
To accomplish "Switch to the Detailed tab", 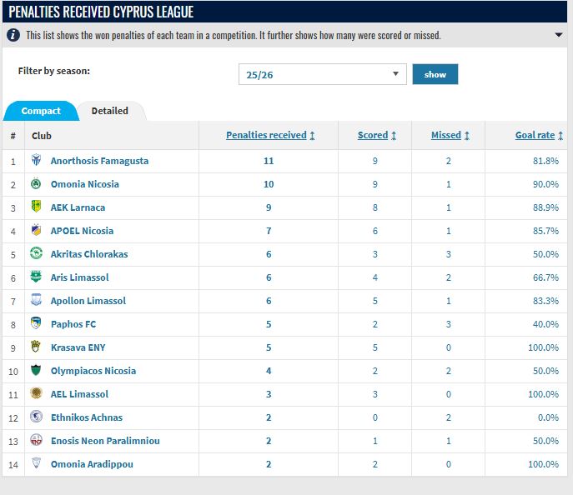I will point(109,111).
